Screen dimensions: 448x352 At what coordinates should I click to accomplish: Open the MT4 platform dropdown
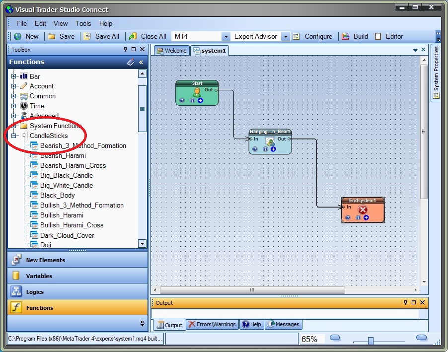pos(225,37)
